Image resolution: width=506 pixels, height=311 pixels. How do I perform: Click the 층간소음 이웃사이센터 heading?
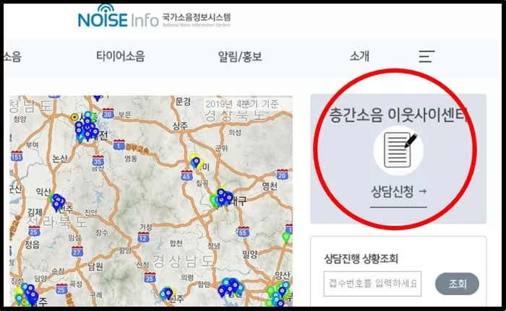399,115
